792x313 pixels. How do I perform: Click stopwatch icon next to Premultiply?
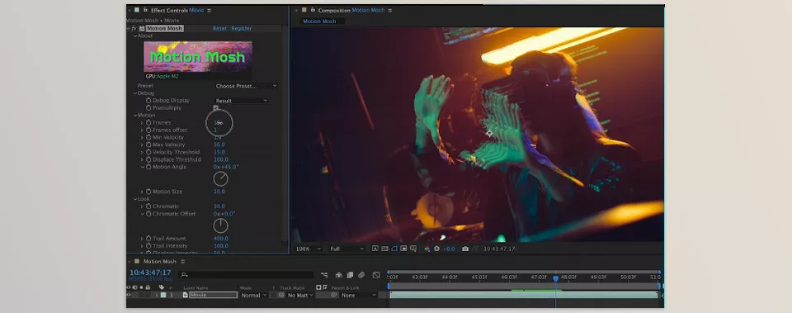pos(148,107)
